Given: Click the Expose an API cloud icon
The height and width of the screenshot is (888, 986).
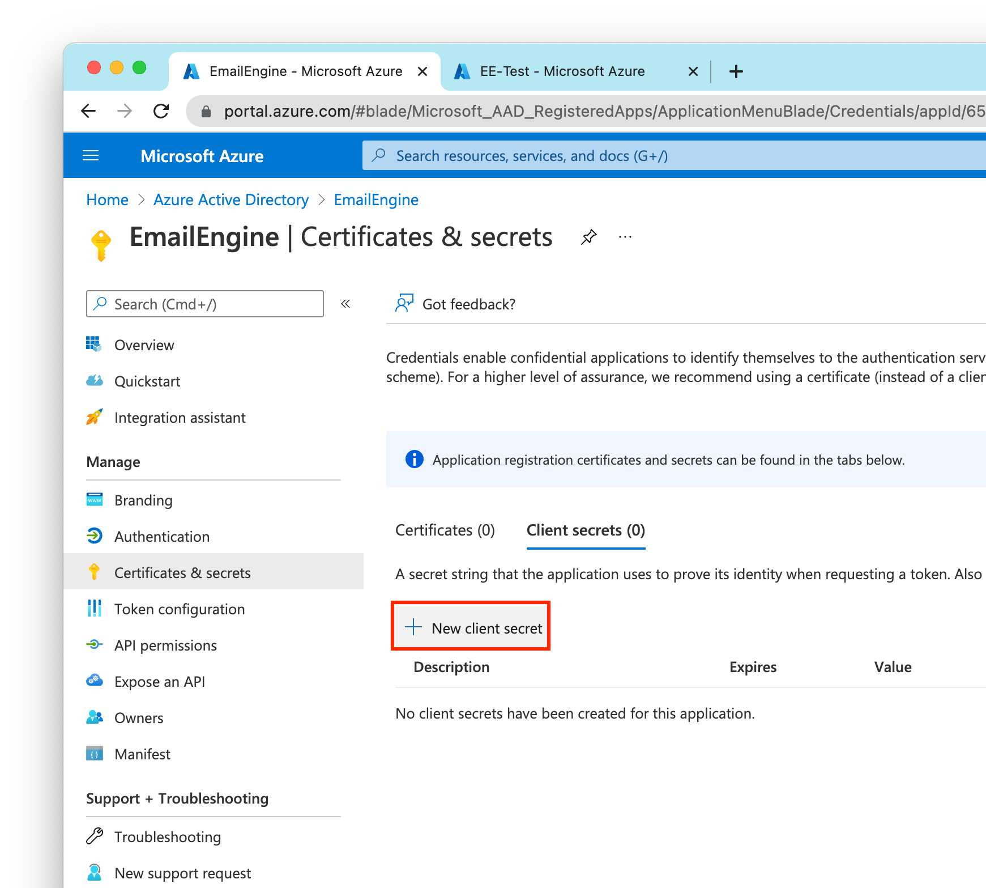Looking at the screenshot, I should pyautogui.click(x=94, y=680).
